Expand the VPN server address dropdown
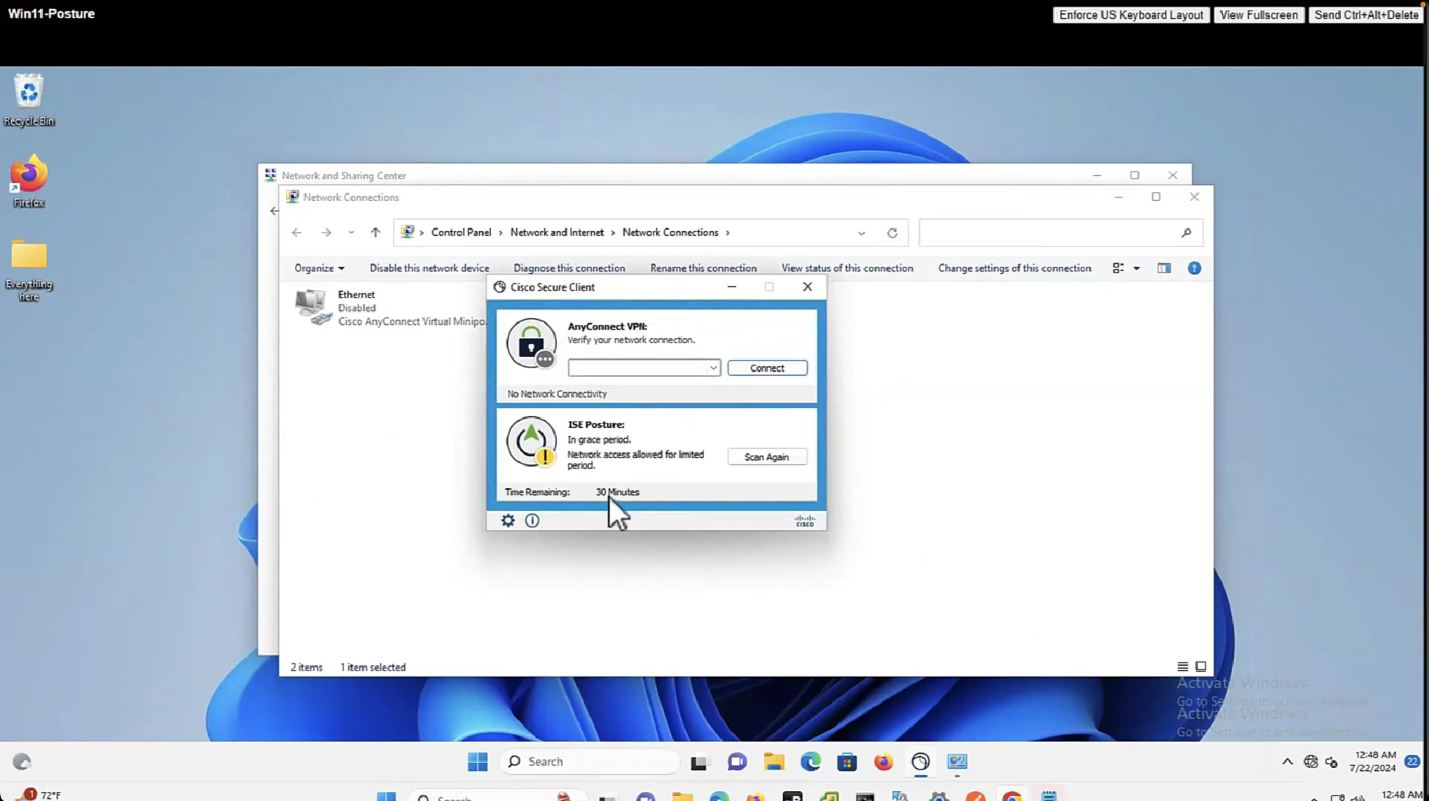The image size is (1429, 801). pyautogui.click(x=712, y=368)
